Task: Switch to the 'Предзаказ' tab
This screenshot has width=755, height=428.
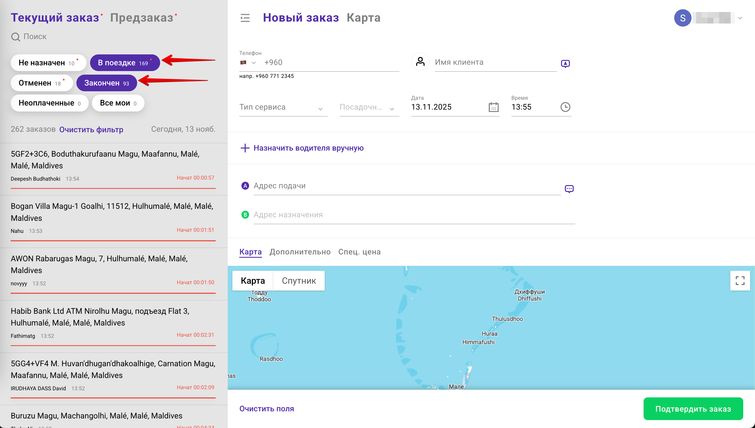Action: tap(142, 18)
